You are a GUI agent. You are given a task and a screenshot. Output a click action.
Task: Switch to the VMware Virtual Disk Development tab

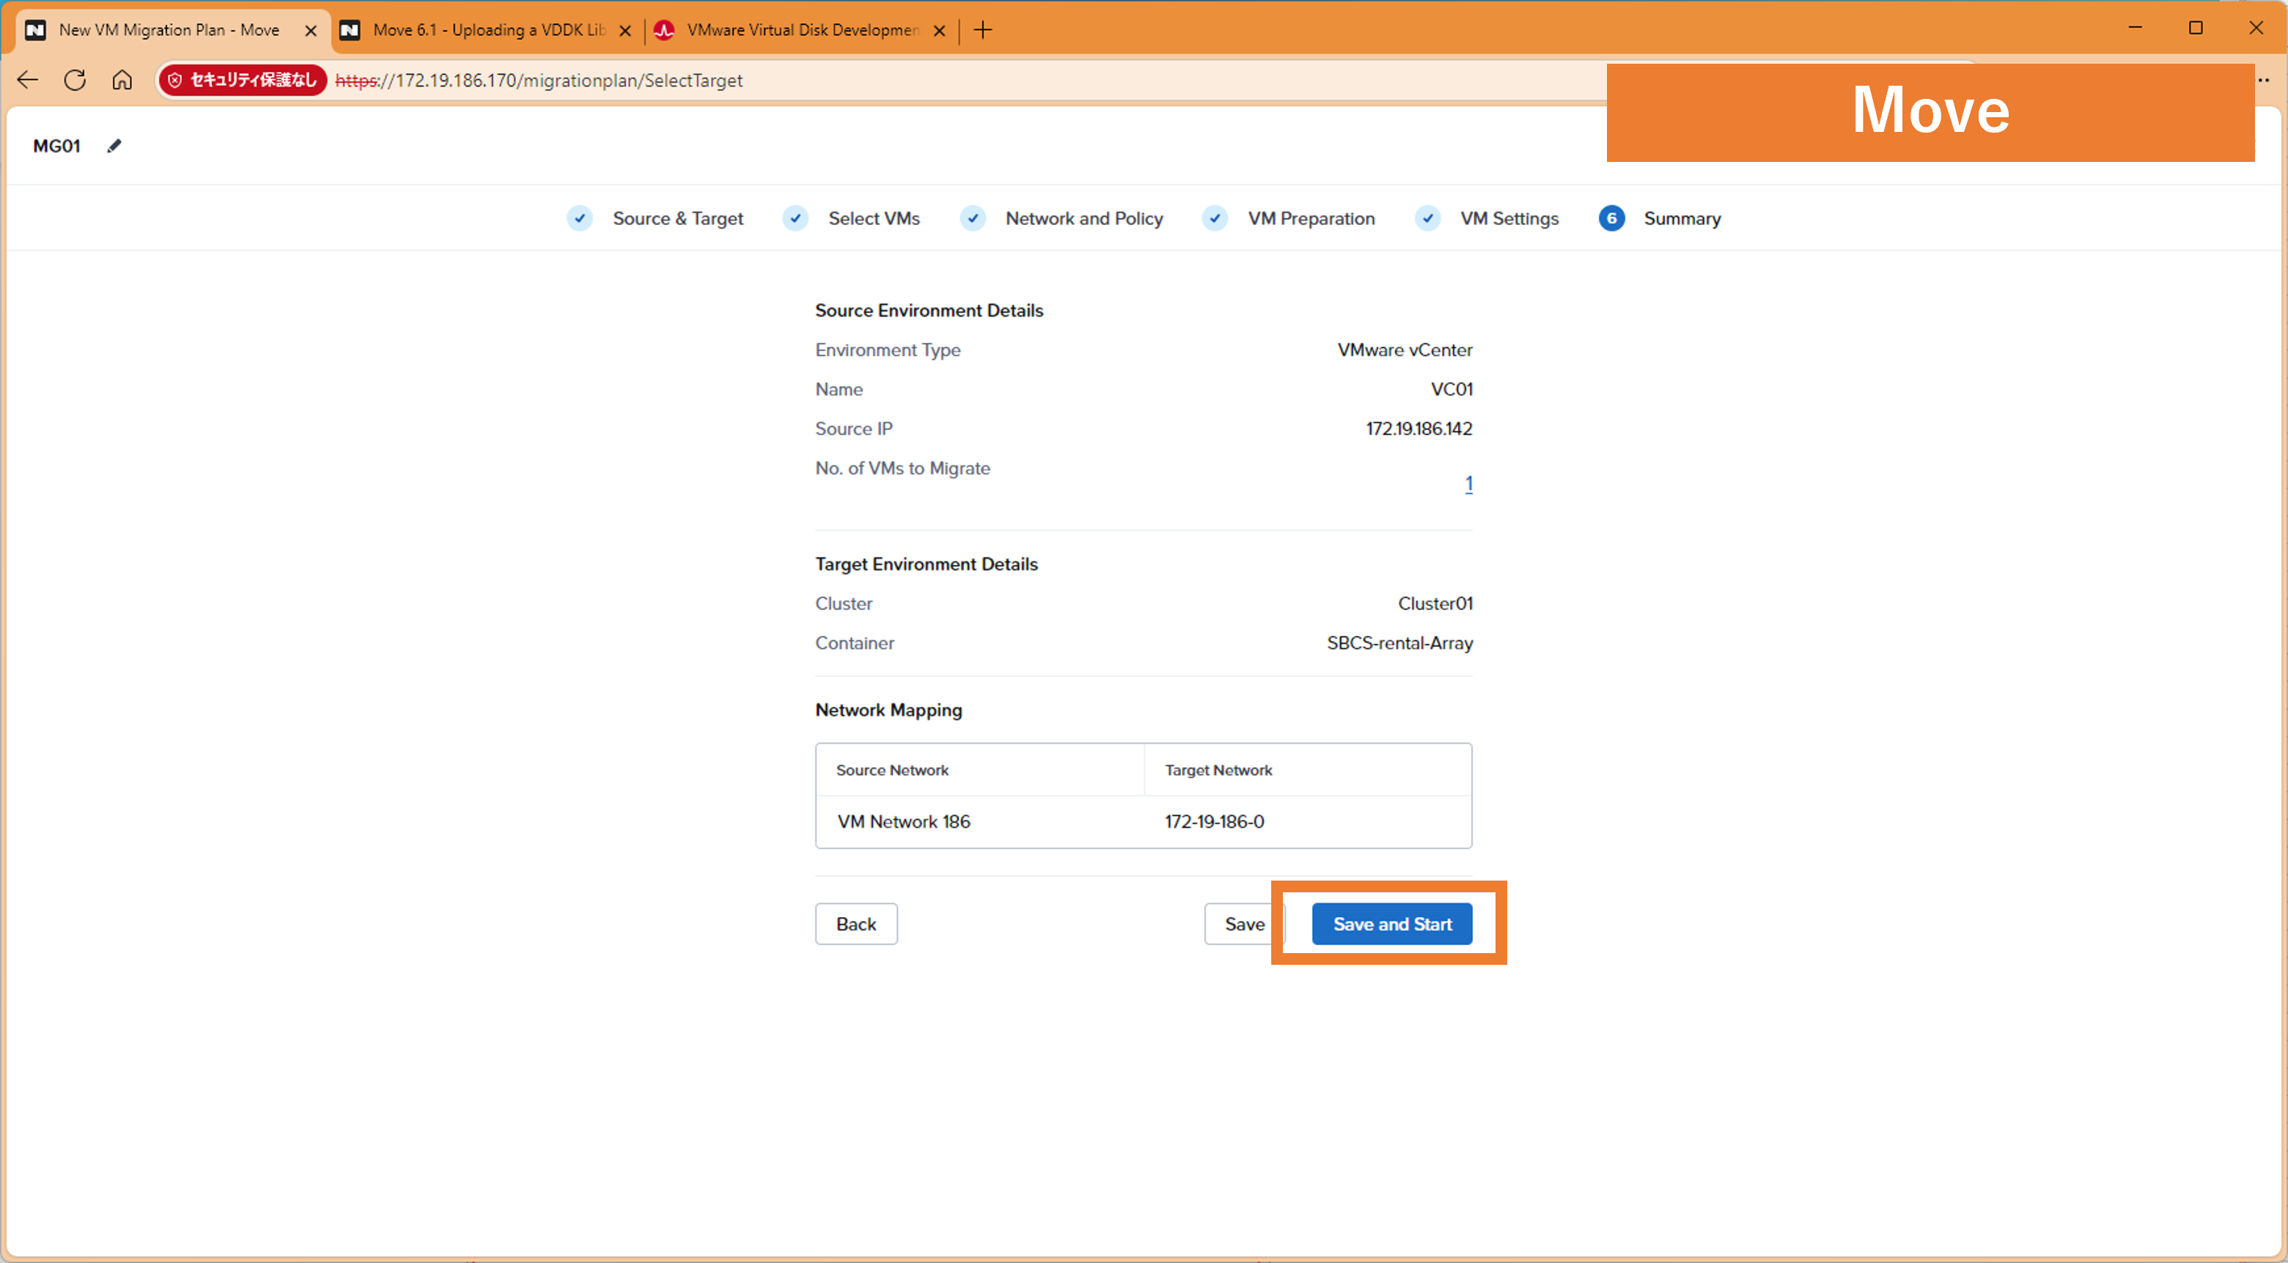coord(802,30)
